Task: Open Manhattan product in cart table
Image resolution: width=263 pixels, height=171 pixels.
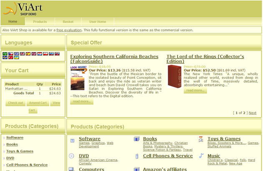Action: 16,89
